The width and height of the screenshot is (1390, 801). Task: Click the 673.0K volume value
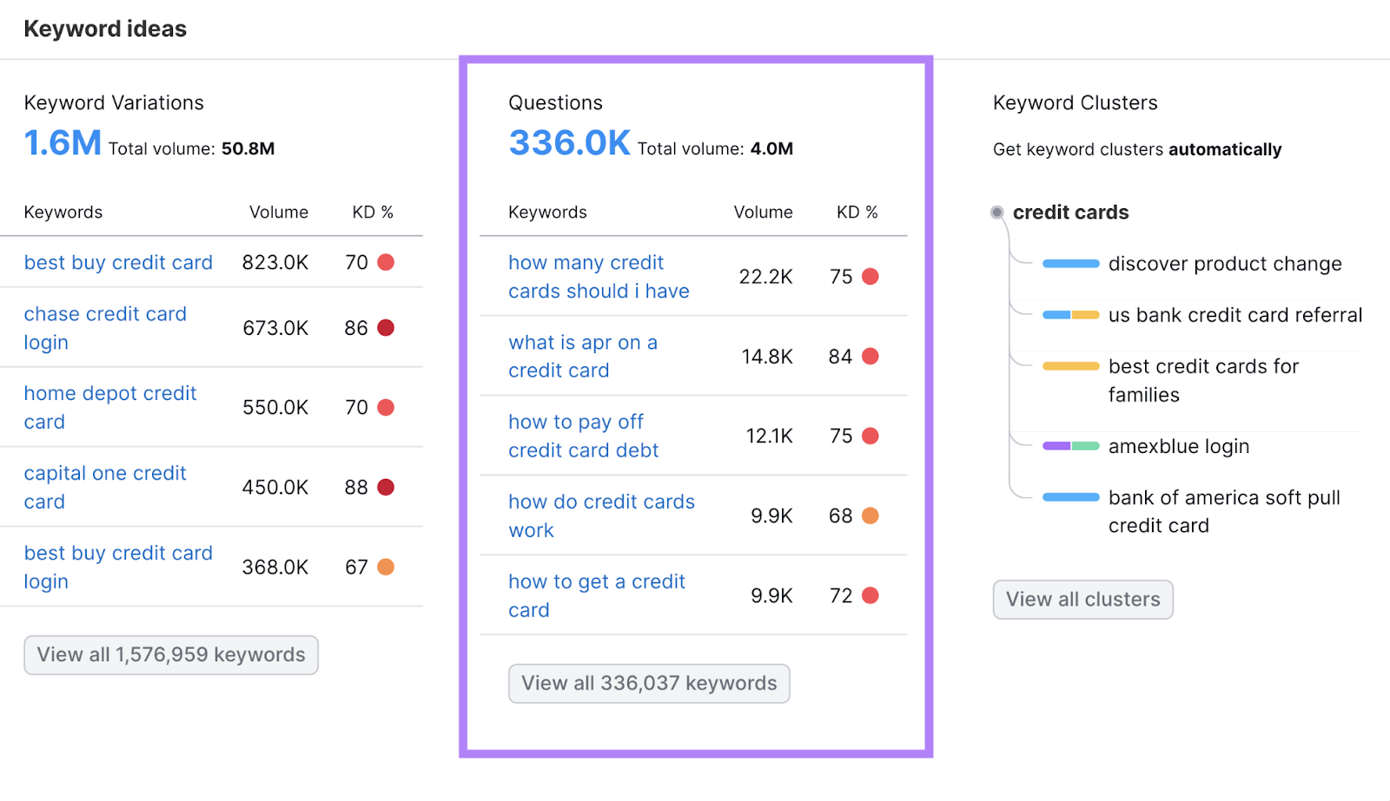[275, 328]
